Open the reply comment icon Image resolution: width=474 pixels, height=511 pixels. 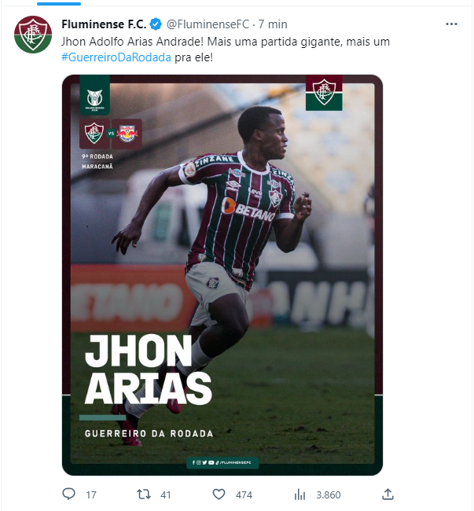[x=68, y=494]
